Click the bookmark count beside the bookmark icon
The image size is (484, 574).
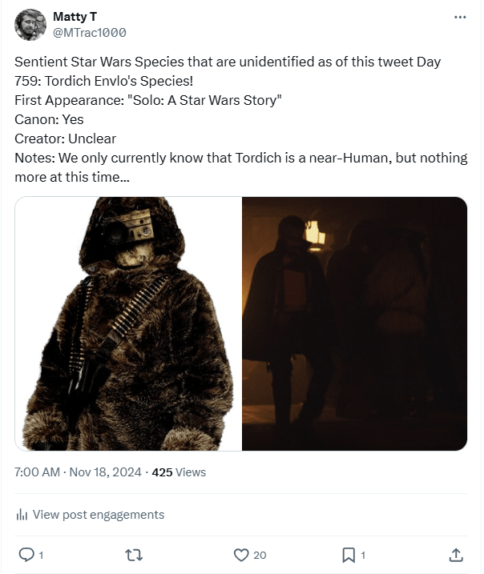coord(363,555)
